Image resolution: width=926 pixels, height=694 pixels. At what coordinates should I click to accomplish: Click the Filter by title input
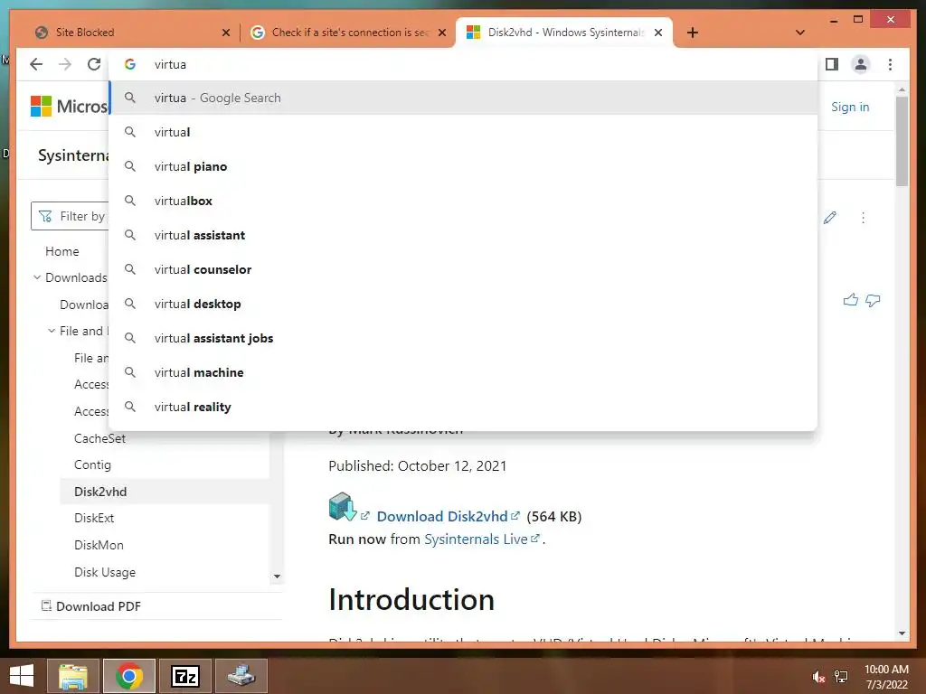click(x=70, y=216)
